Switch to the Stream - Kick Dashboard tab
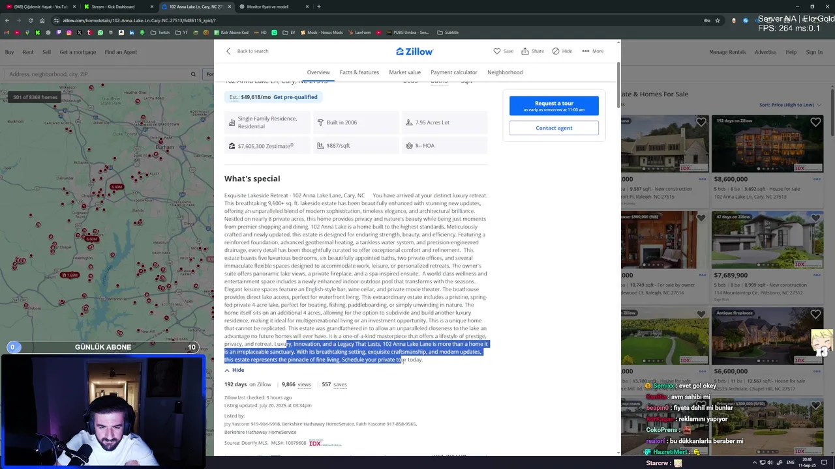The image size is (835, 469). [117, 7]
